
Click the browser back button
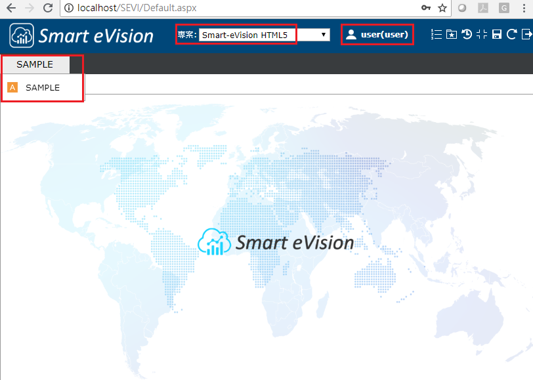(11, 8)
